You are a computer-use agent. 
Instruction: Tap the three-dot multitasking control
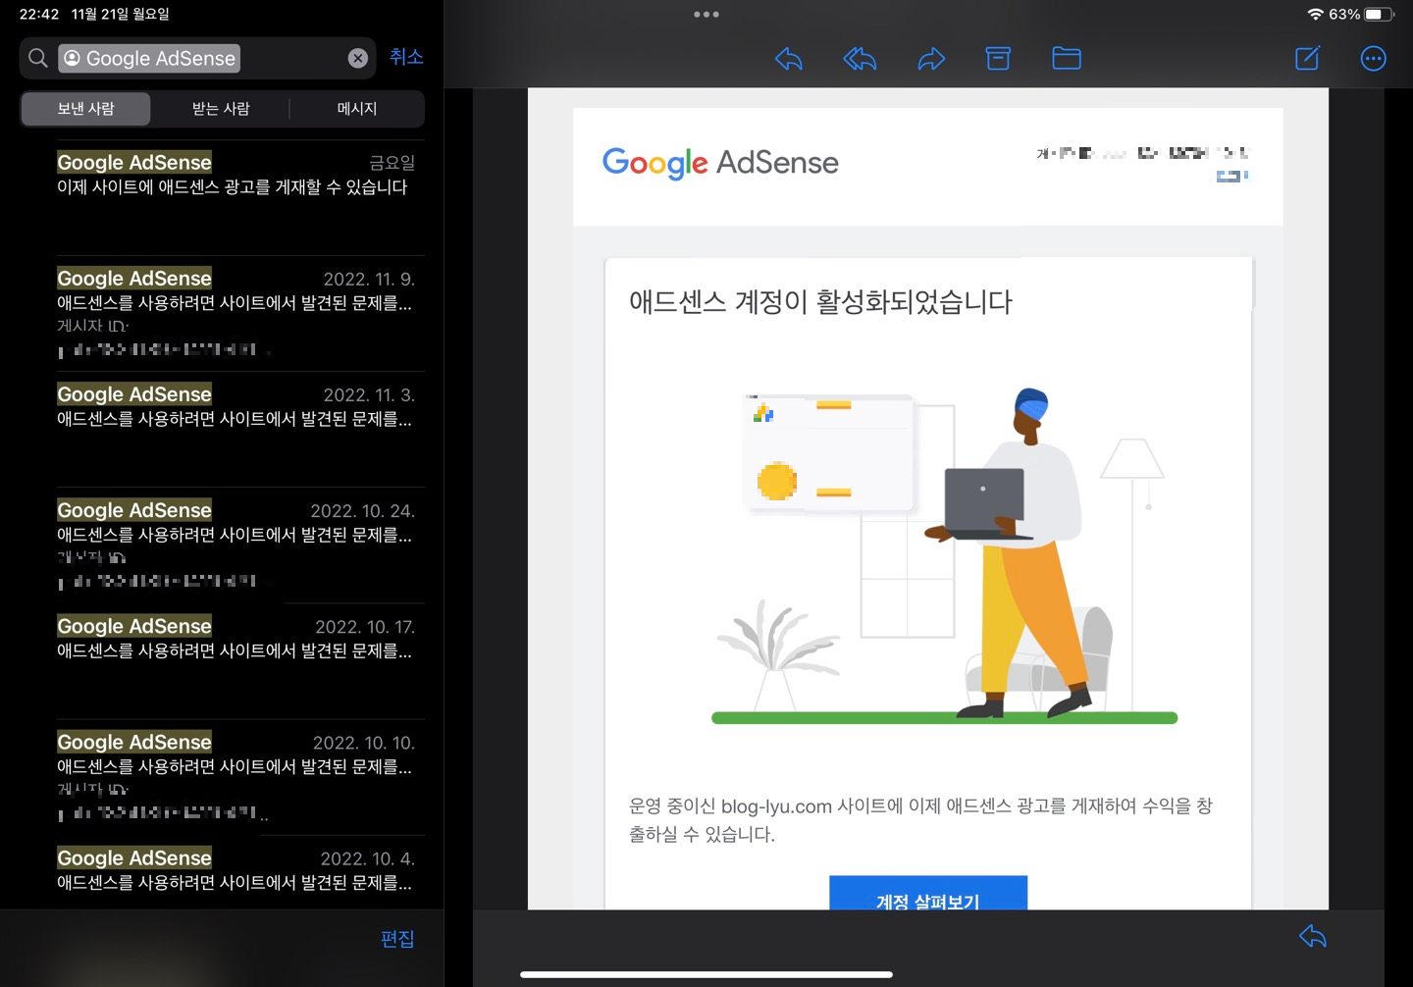(706, 14)
